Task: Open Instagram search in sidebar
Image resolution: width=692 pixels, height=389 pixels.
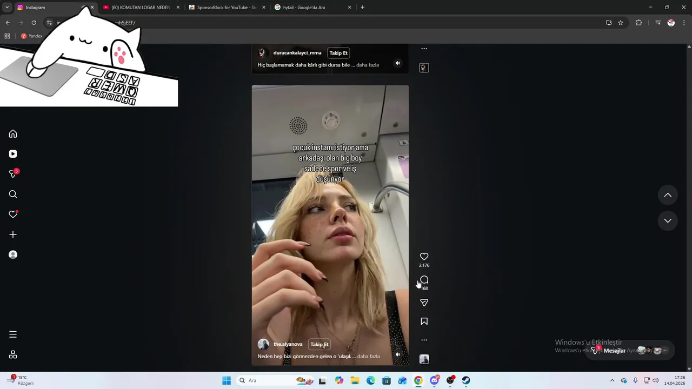Action: click(13, 194)
